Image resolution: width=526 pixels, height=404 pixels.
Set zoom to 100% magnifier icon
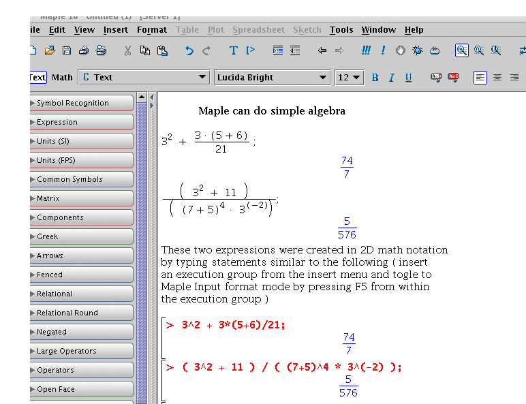[462, 50]
